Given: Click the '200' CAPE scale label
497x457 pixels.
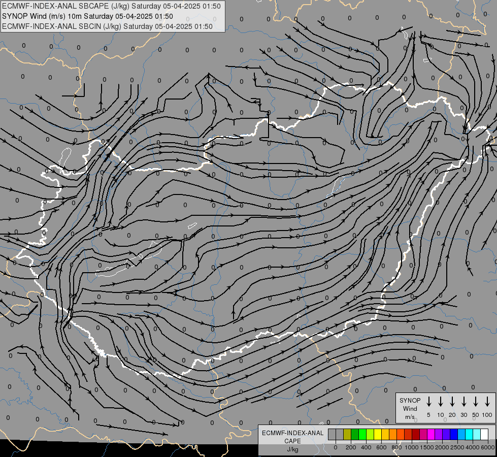Looking at the screenshot, I should point(351,447).
